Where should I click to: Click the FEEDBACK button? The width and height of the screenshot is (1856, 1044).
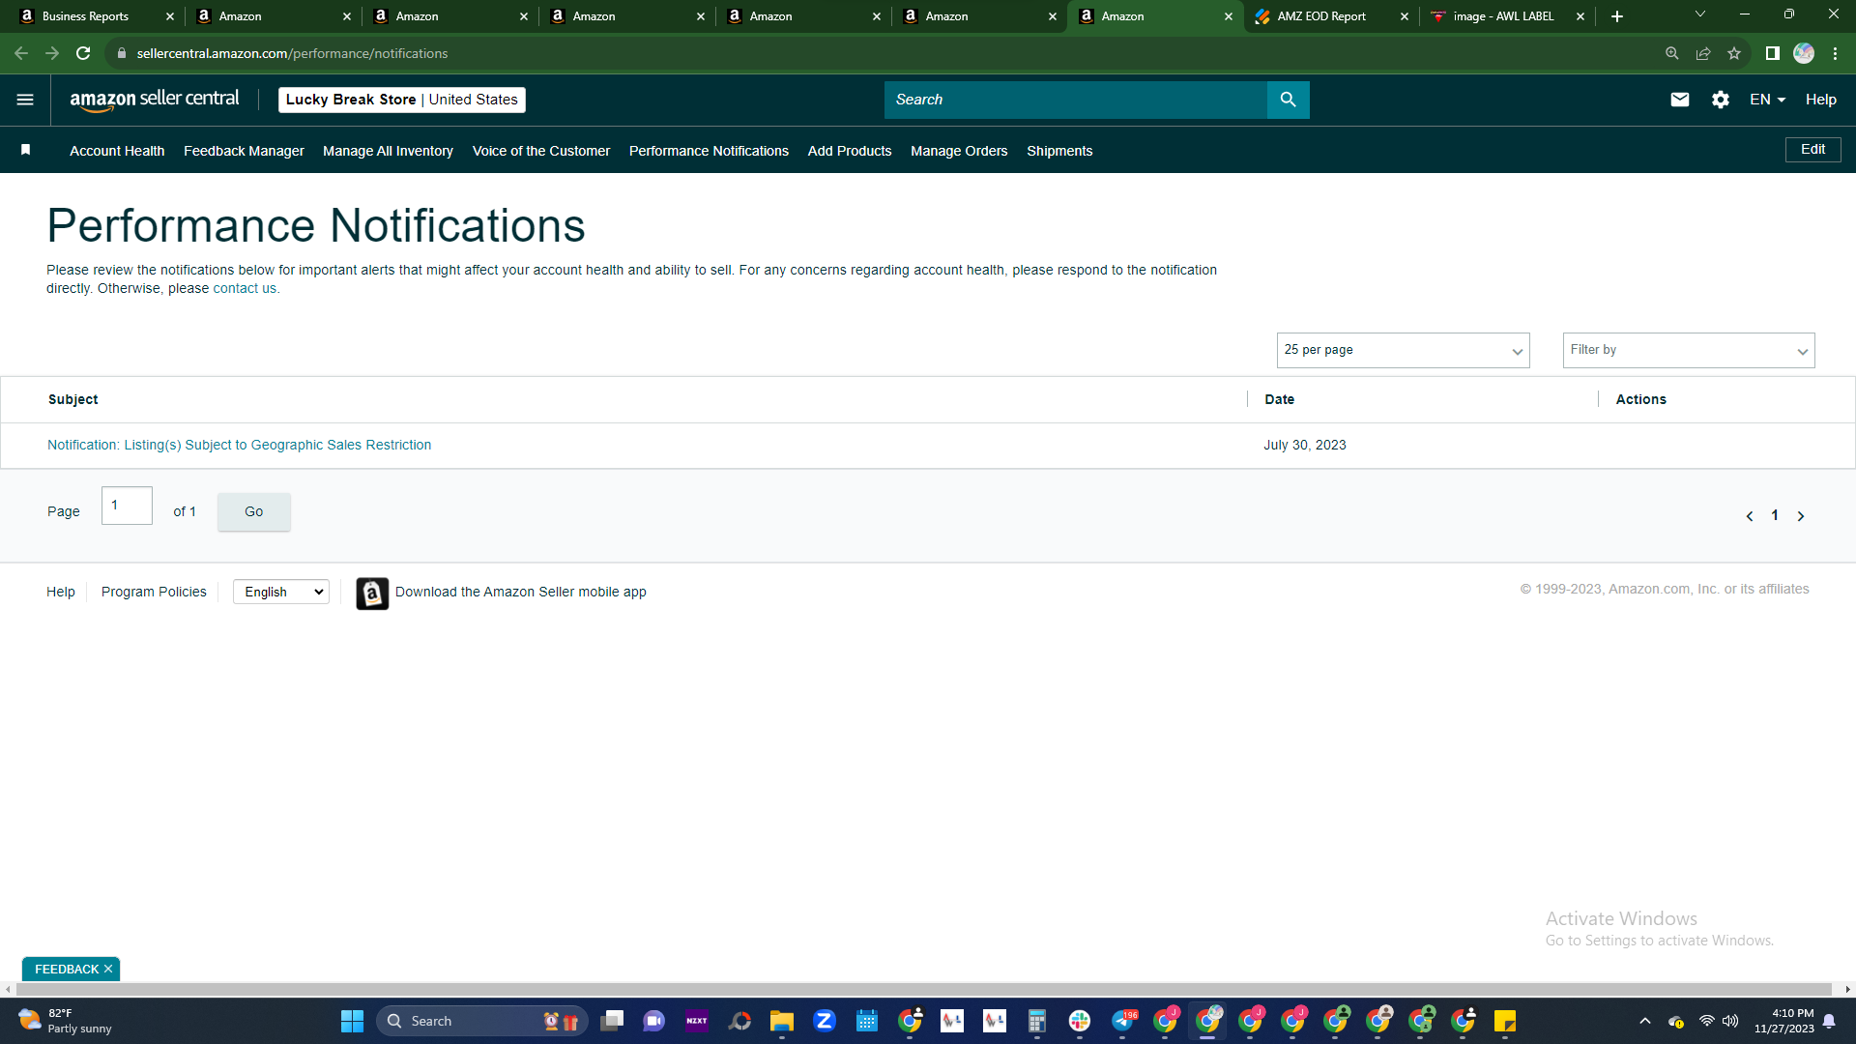[x=67, y=969]
